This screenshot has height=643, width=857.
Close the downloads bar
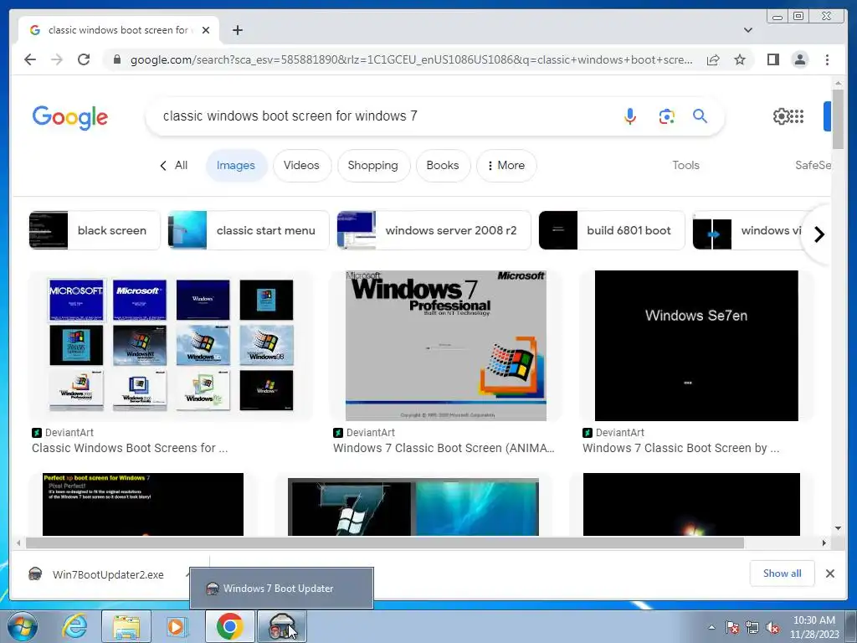click(829, 573)
